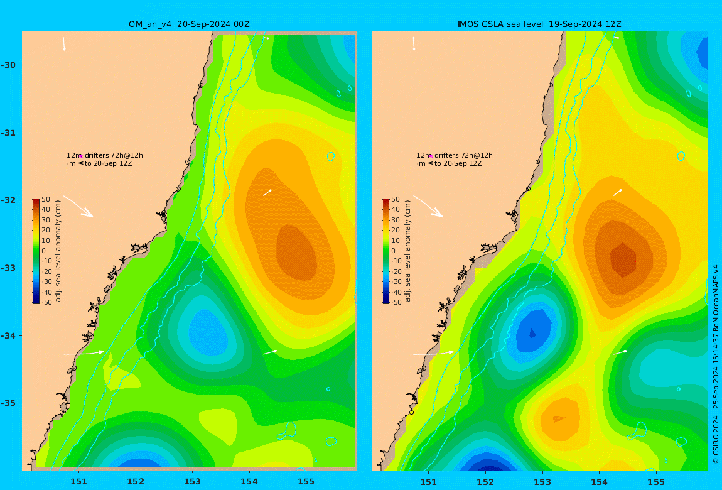
Task: Click the dark-blue eddy core in right map
Action: (x=532, y=332)
